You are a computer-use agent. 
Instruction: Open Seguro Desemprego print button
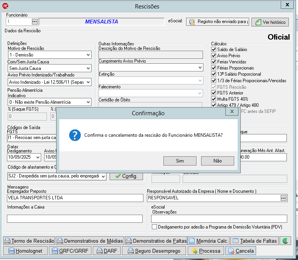[154, 251]
